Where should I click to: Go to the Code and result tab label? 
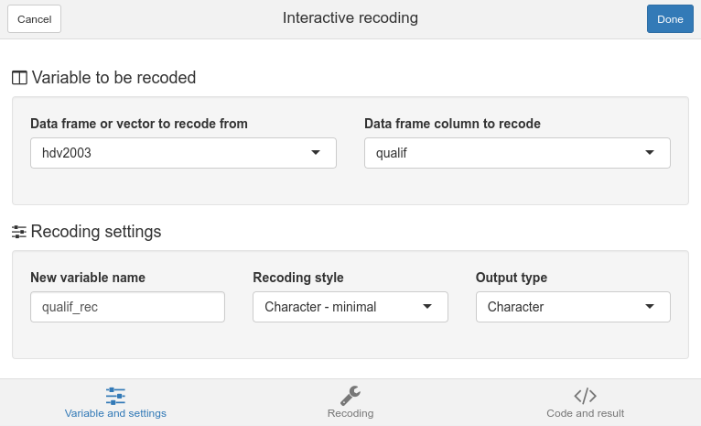coord(585,413)
